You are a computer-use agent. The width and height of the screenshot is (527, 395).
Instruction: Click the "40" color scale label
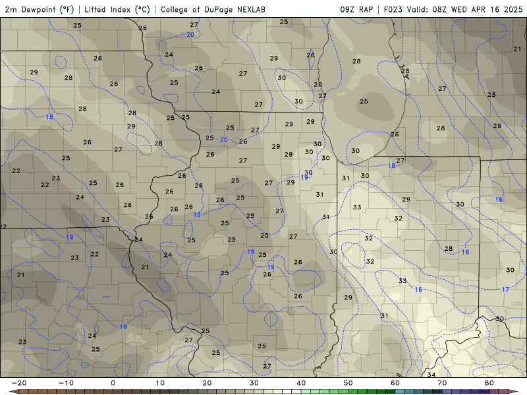click(301, 383)
